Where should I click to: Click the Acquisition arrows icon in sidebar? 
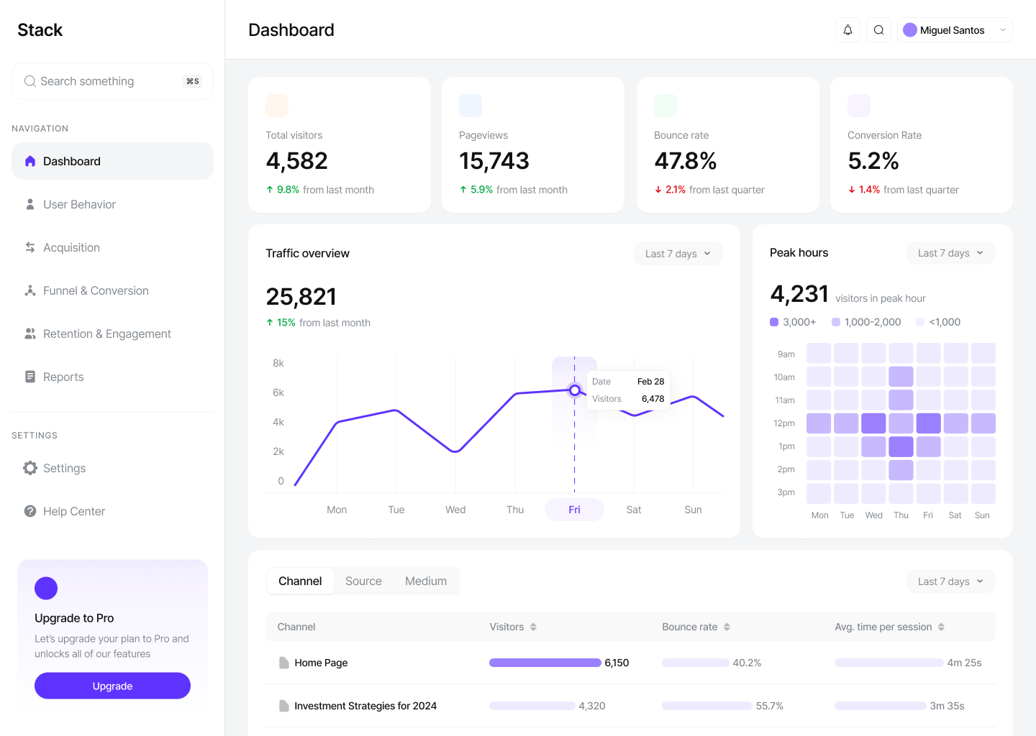click(x=30, y=247)
